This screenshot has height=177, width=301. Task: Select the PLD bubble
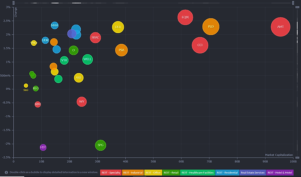[211, 26]
